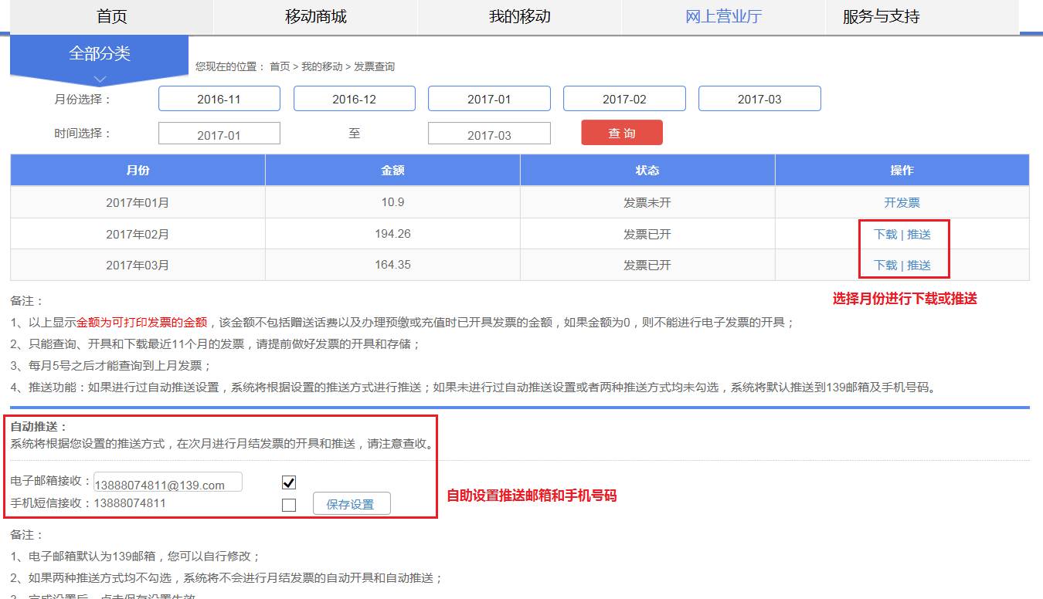The width and height of the screenshot is (1043, 599).
Task: Click 开发票 for January 2017
Action: [x=902, y=202]
